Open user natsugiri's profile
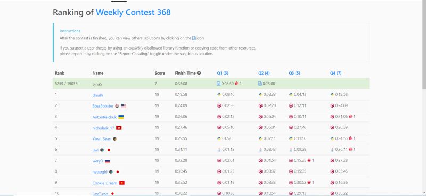 click(100, 172)
